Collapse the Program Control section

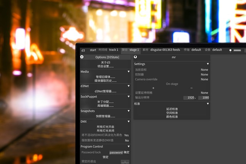128,146
